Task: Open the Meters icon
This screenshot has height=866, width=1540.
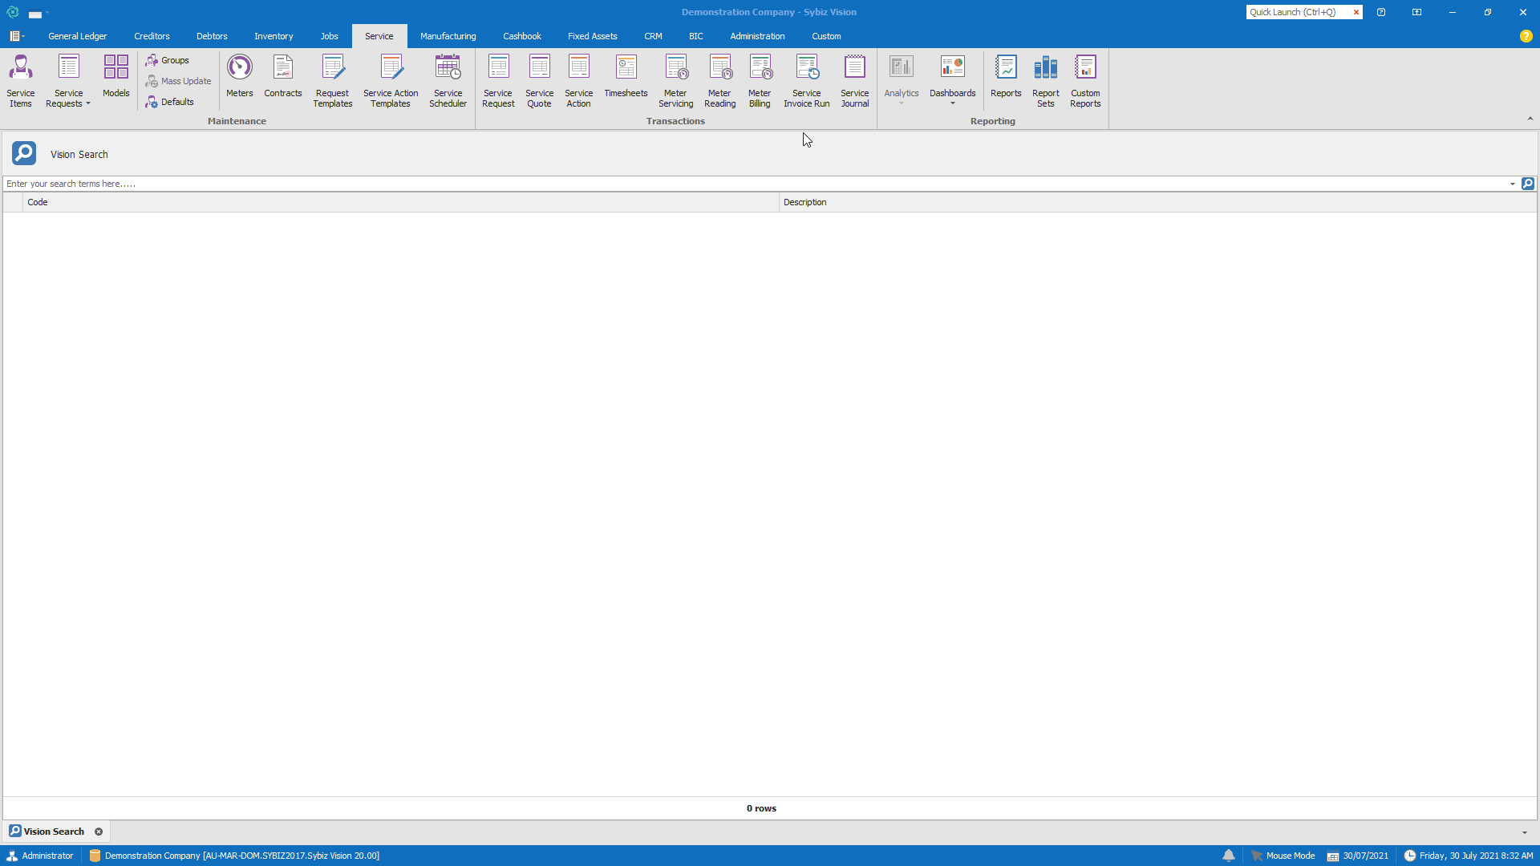Action: pyautogui.click(x=239, y=76)
